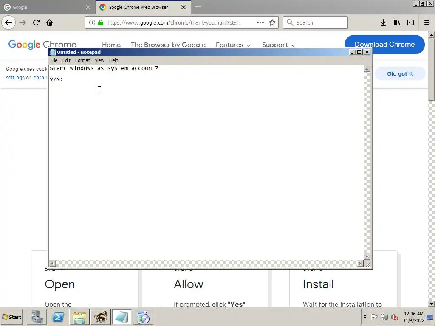The width and height of the screenshot is (435, 326).
Task: Close the Notepad window
Action: pos(367,52)
